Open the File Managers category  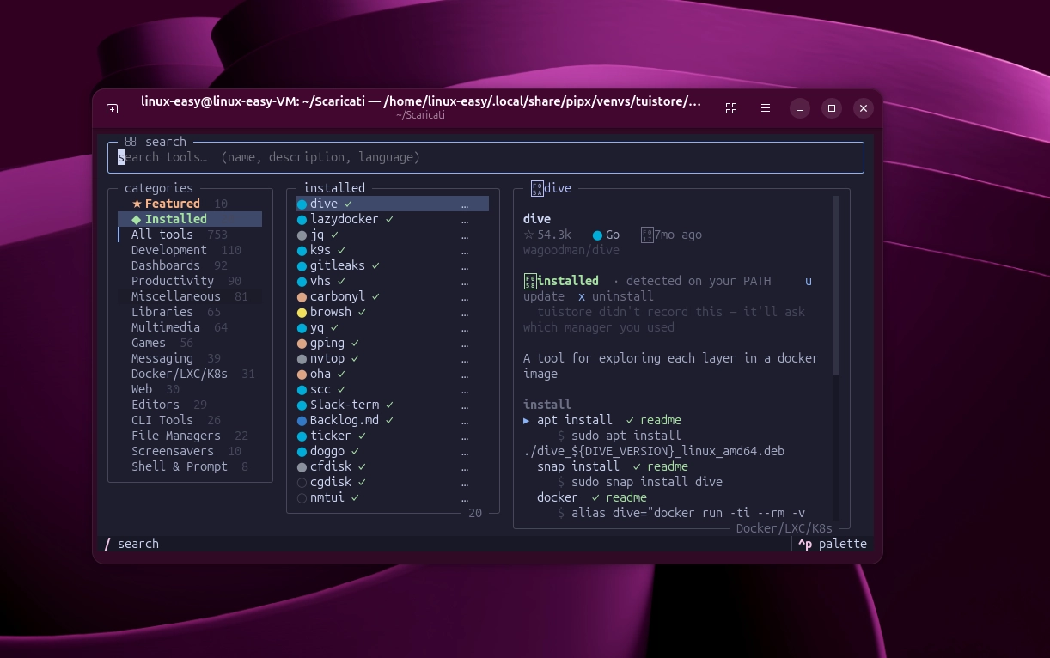pyautogui.click(x=190, y=436)
